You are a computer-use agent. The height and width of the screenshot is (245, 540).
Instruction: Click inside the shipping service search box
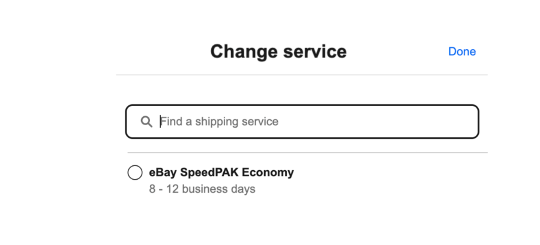312,122
